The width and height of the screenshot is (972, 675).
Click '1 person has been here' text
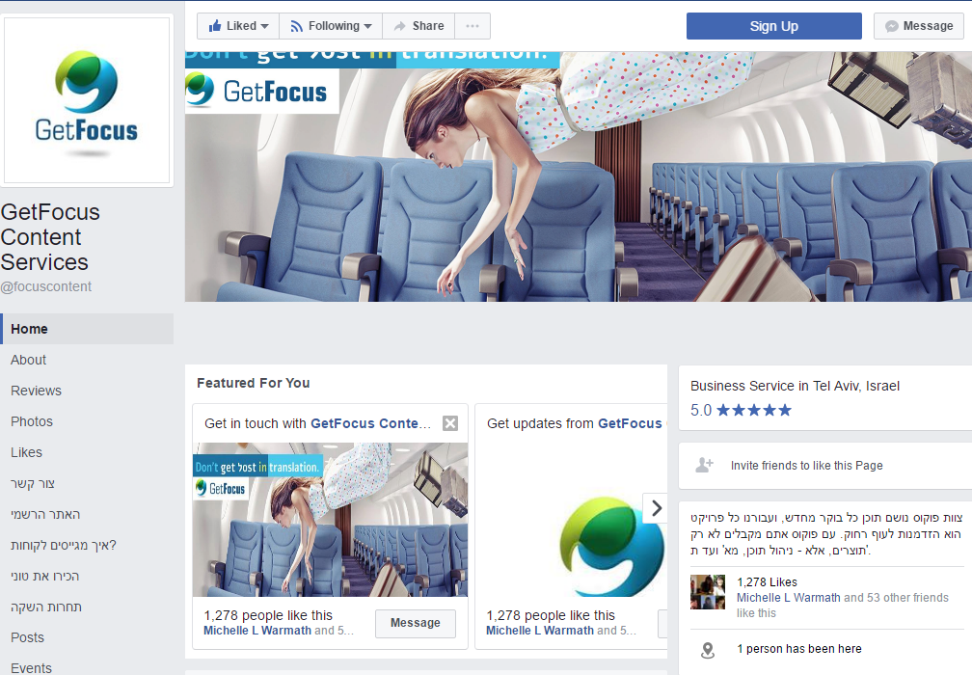(799, 649)
